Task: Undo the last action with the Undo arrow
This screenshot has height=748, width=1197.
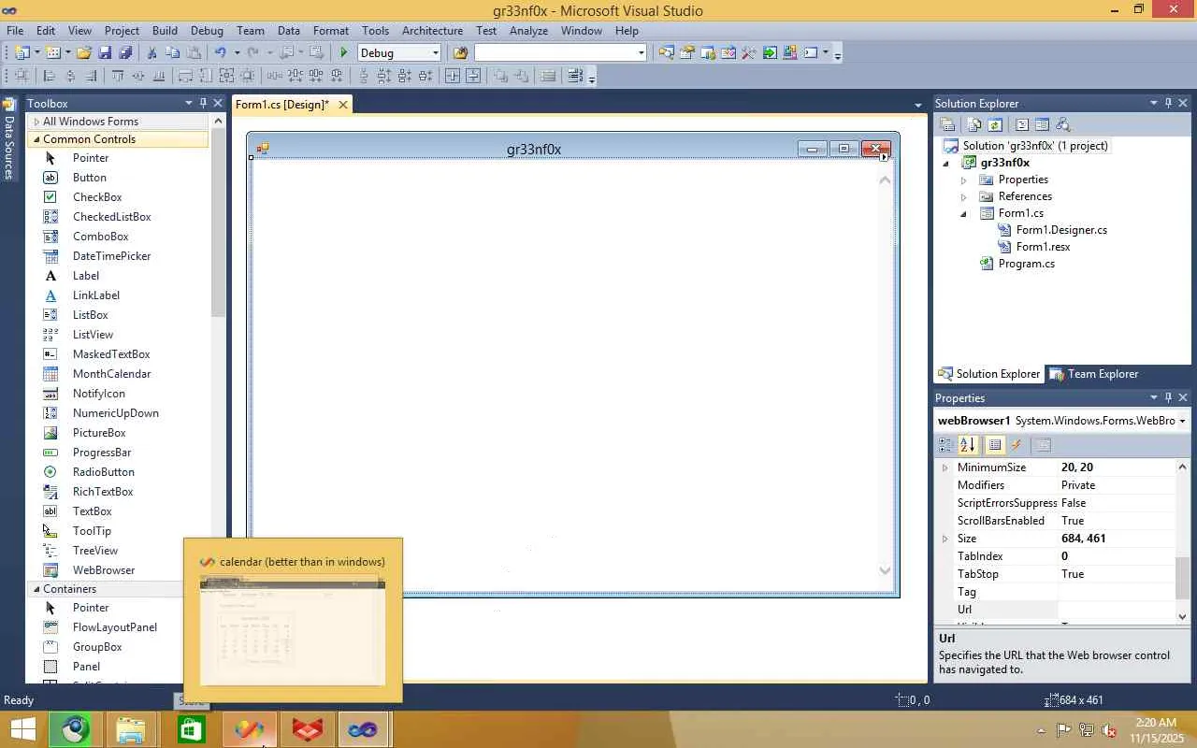Action: click(220, 53)
